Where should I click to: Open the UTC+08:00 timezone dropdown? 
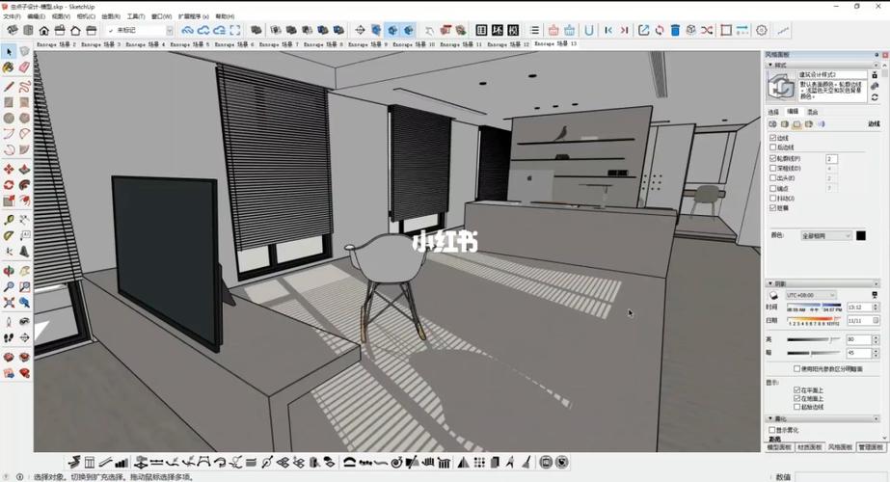pyautogui.click(x=811, y=295)
